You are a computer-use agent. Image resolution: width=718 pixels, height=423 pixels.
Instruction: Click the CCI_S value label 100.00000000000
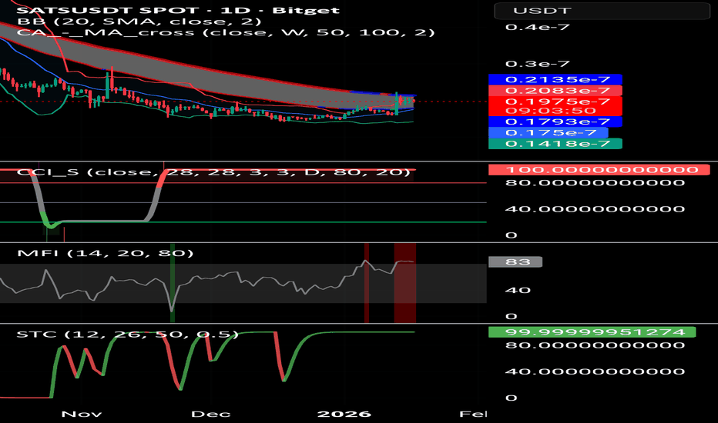coord(599,170)
